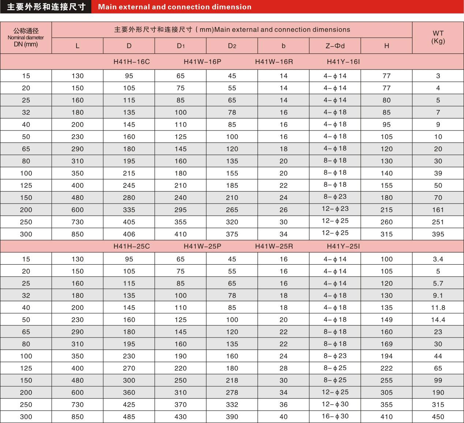The image size is (464, 423).
Task: Select the Z-Φd column header
Action: (335, 46)
